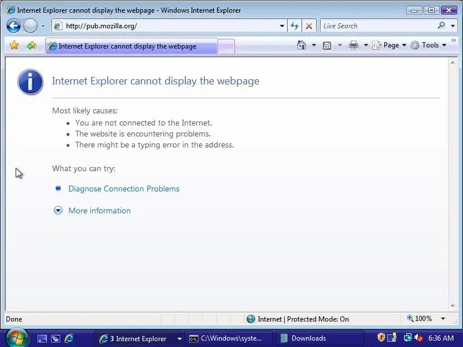This screenshot has width=463, height=347.
Task: Click 'Internet | Protected Mode: On' status text
Action: [303, 319]
